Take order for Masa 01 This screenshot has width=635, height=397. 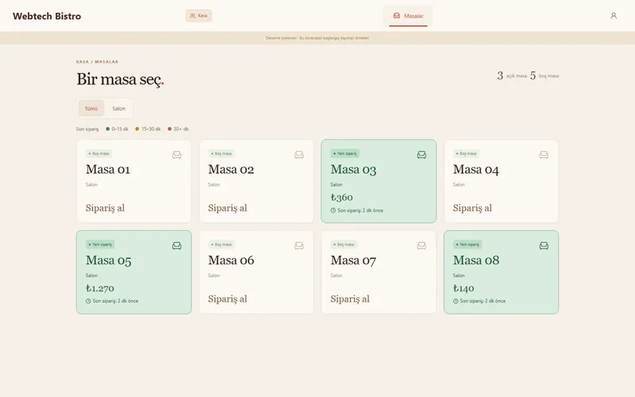point(106,208)
